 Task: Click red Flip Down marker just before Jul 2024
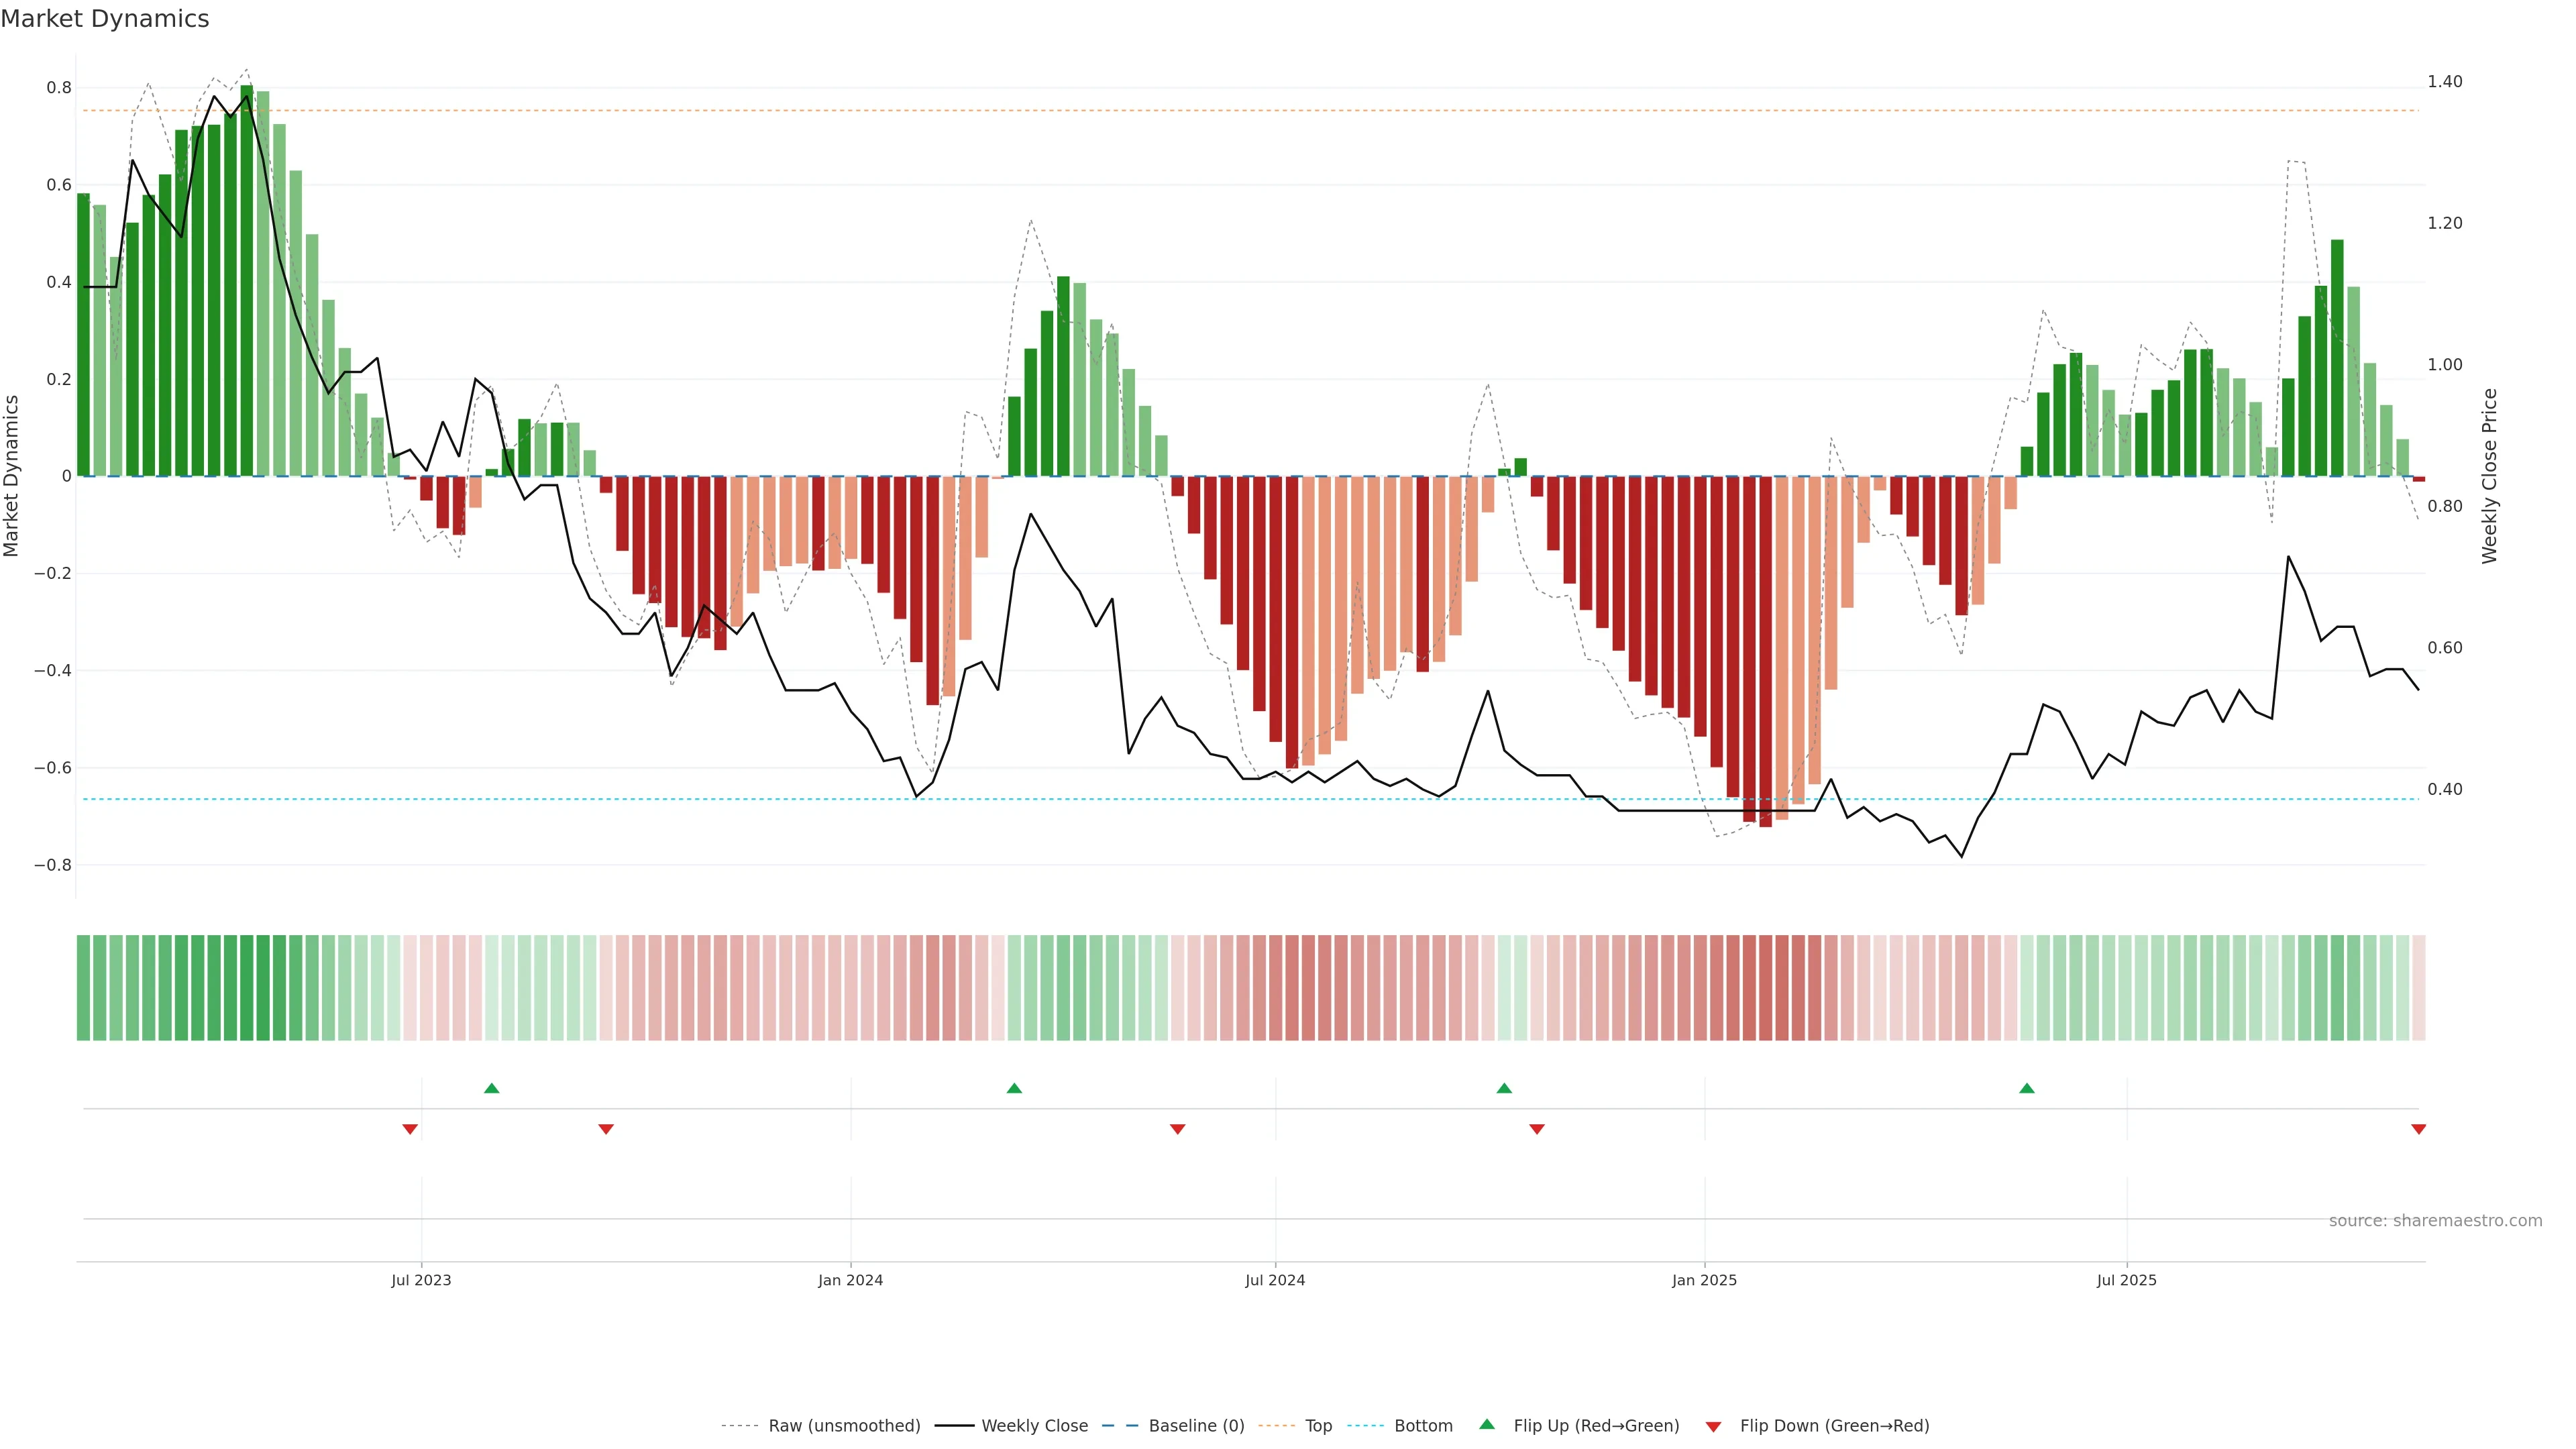click(x=1177, y=1129)
